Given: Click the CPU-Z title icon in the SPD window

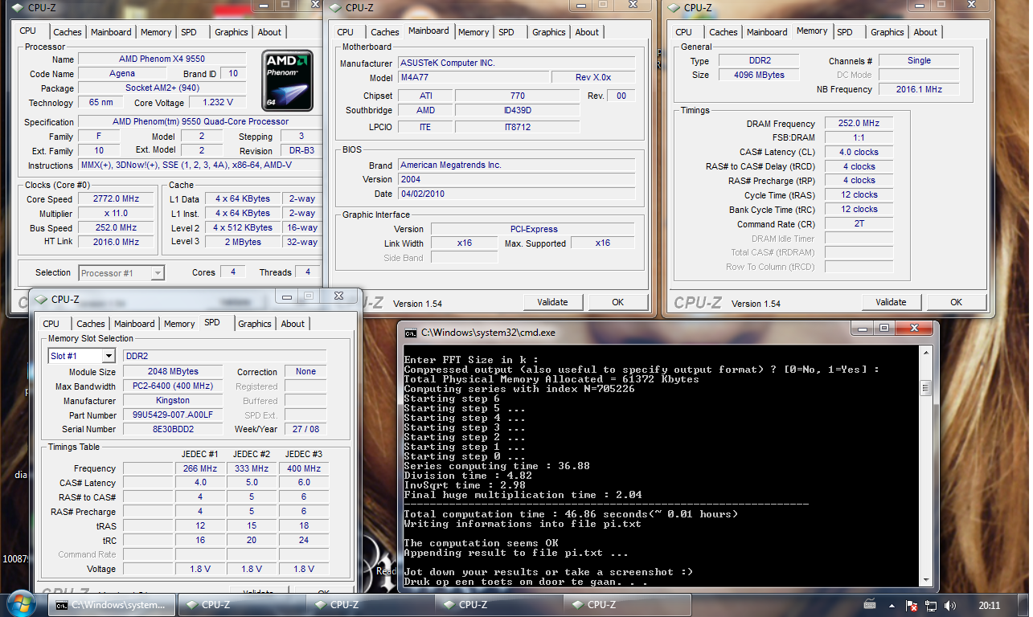Looking at the screenshot, I should 39,299.
